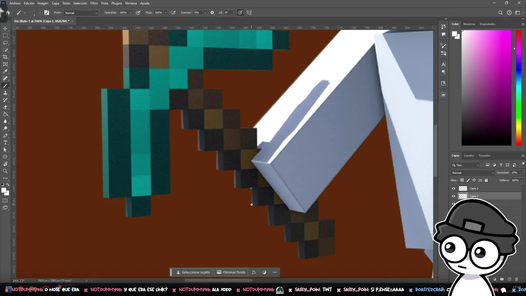Select the Pen tool
The image size is (526, 296).
[x=5, y=136]
